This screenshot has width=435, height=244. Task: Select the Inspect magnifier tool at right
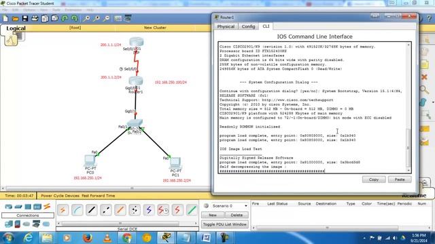(424, 89)
